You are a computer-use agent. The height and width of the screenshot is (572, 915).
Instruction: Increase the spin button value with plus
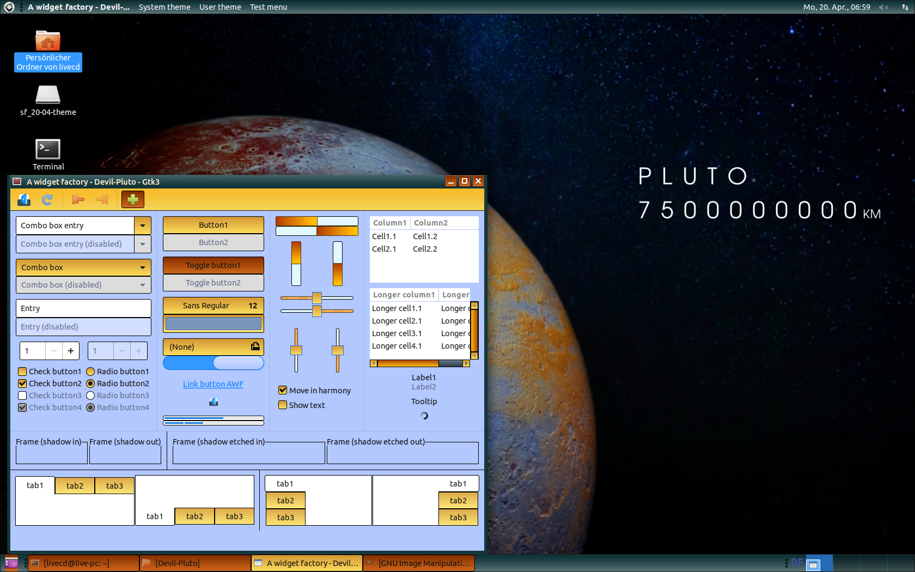tap(71, 351)
